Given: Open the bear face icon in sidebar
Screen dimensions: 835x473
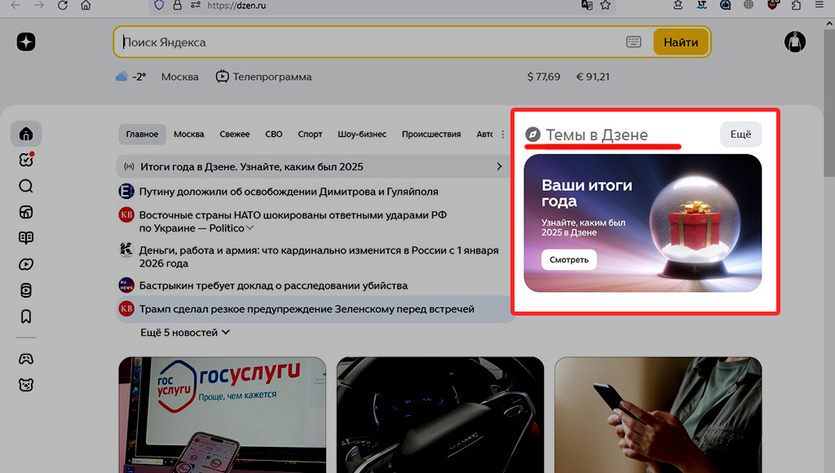Looking at the screenshot, I should (x=25, y=385).
